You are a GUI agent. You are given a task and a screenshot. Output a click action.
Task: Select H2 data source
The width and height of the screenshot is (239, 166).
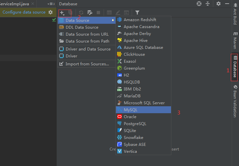(143, 75)
